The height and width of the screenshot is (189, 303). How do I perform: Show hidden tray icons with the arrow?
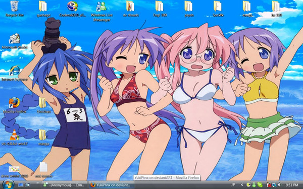(x=242, y=185)
